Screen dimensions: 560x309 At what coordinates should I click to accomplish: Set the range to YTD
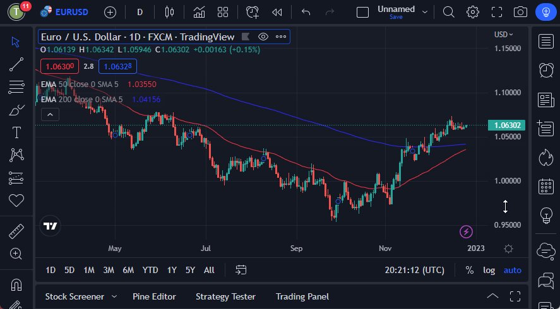click(150, 270)
